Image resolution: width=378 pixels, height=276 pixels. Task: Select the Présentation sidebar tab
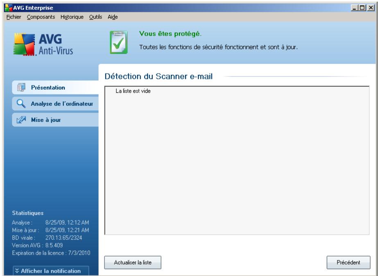(55, 88)
